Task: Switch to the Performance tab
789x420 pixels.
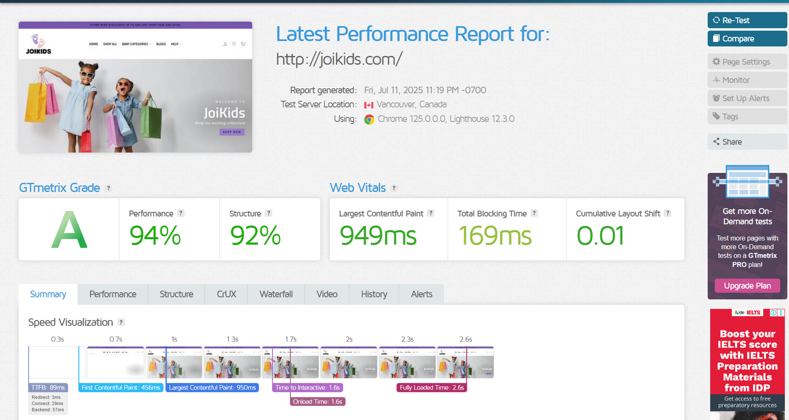Action: pyautogui.click(x=113, y=294)
